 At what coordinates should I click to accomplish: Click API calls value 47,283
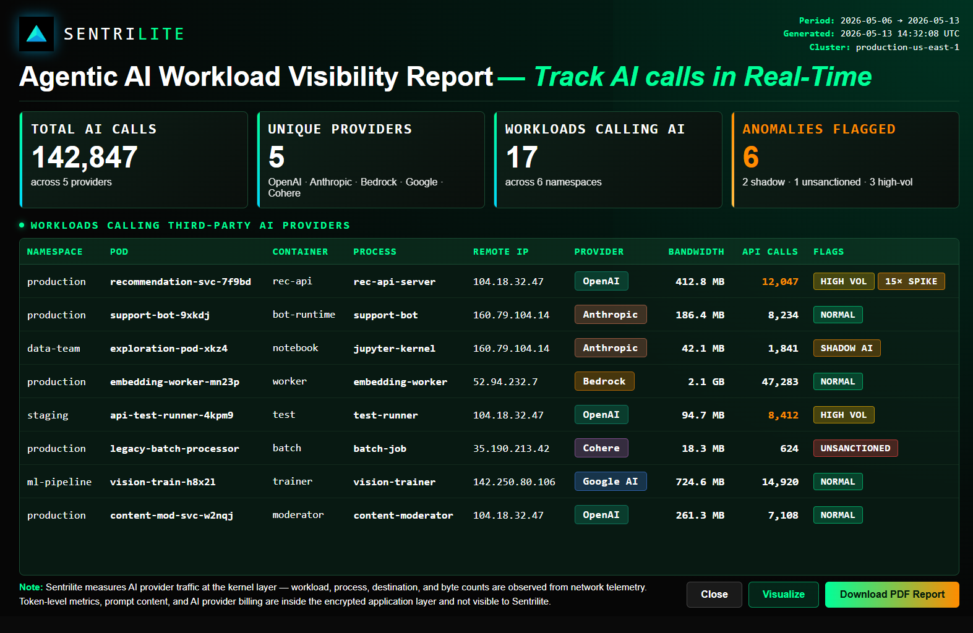(780, 382)
